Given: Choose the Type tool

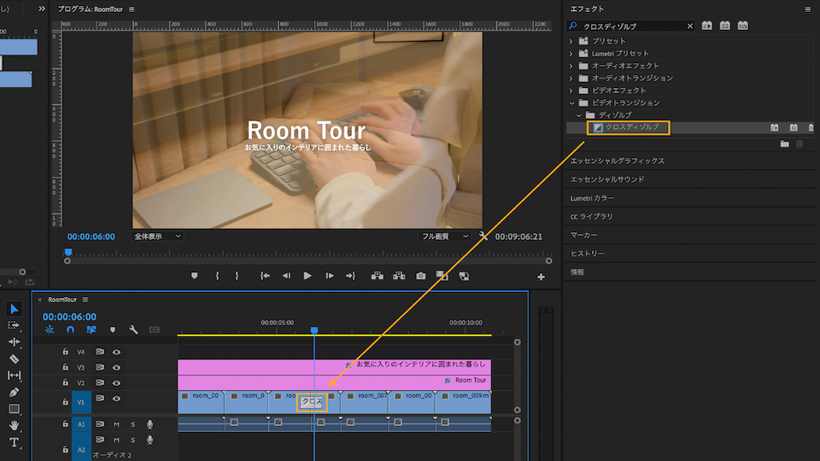Looking at the screenshot, I should point(14,442).
